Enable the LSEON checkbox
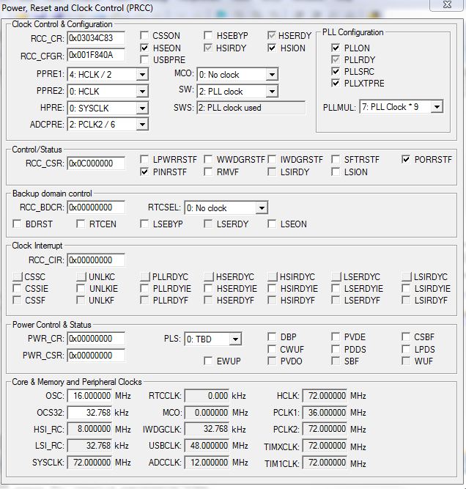This screenshot has height=489, width=466. pyautogui.click(x=272, y=224)
